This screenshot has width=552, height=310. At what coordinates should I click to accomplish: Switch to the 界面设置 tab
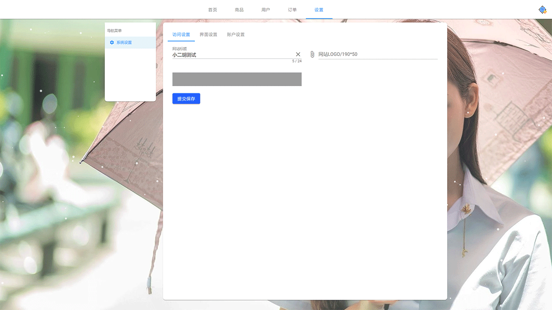pyautogui.click(x=208, y=34)
